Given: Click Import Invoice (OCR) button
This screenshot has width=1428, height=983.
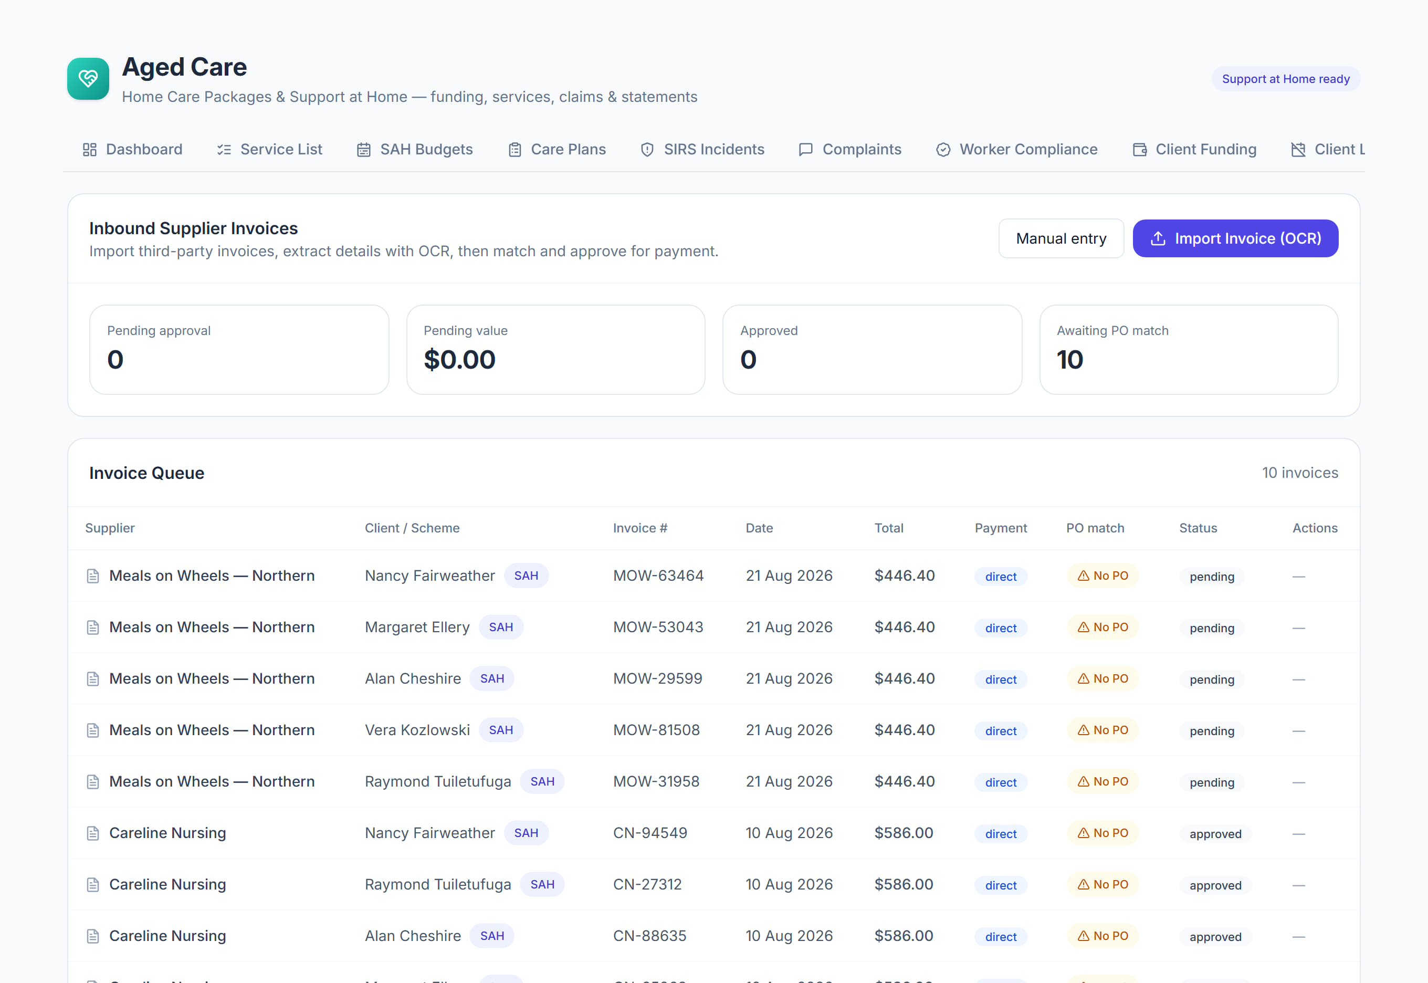Looking at the screenshot, I should pyautogui.click(x=1235, y=238).
